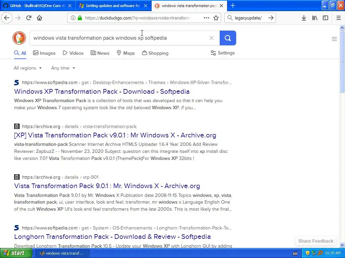Click the orange magnifier tray icon

(320, 253)
